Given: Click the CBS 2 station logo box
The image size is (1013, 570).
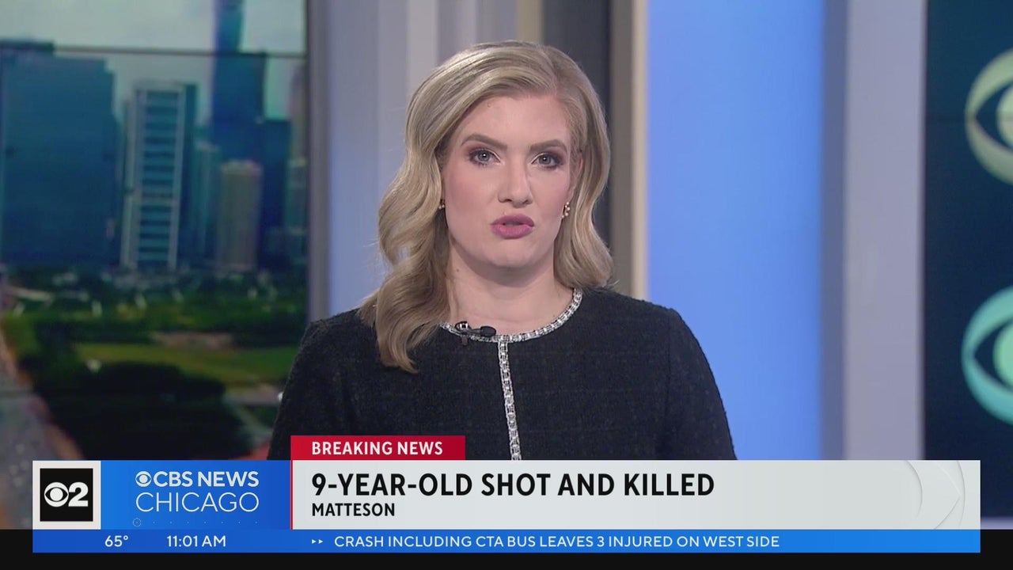Looking at the screenshot, I should 66,495.
